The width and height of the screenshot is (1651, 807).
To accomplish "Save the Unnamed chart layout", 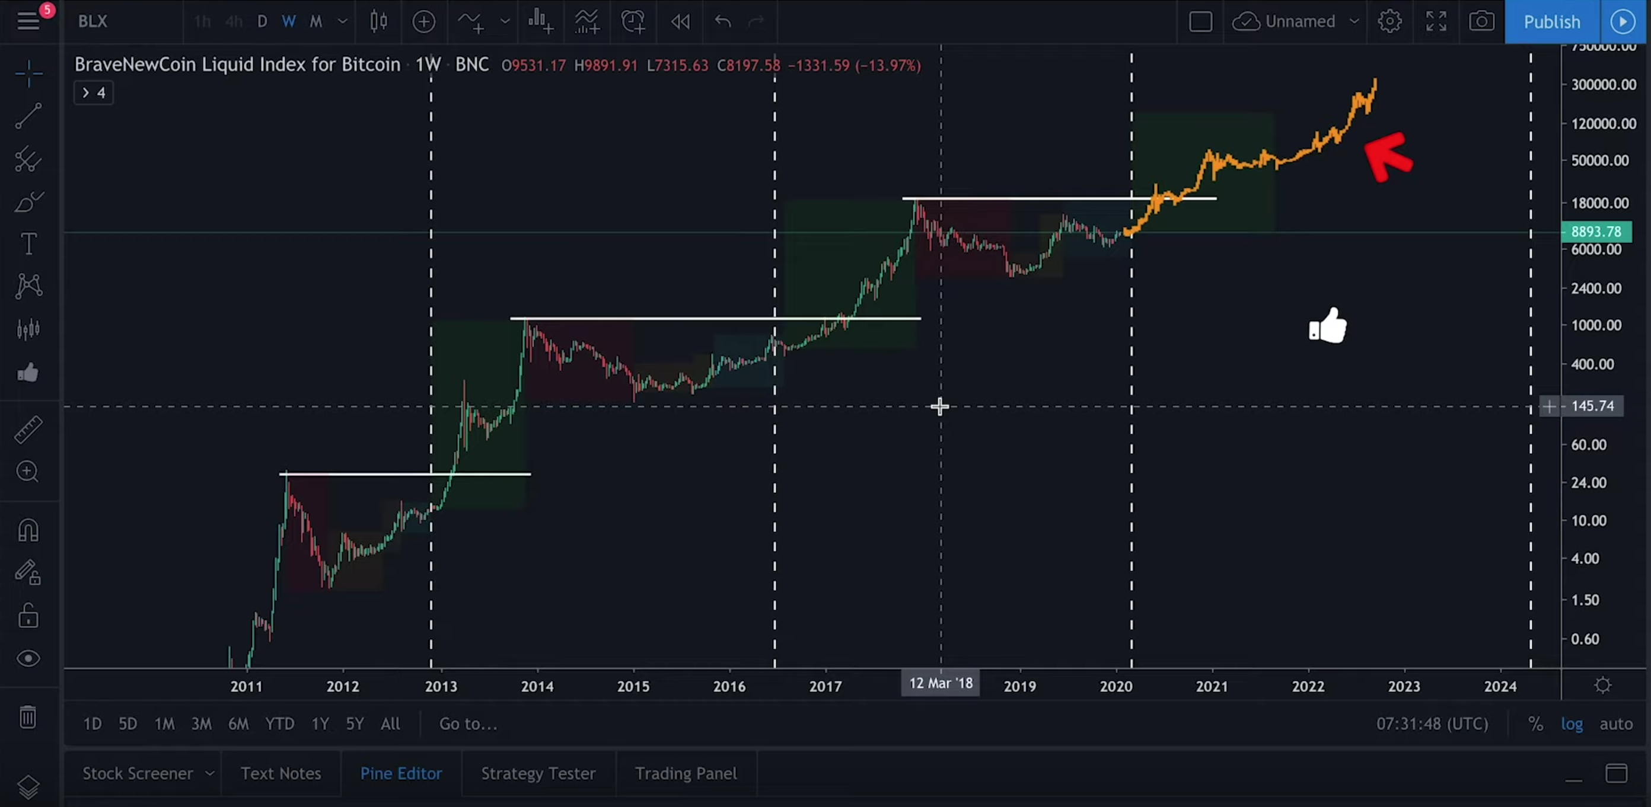I will 1284,22.
